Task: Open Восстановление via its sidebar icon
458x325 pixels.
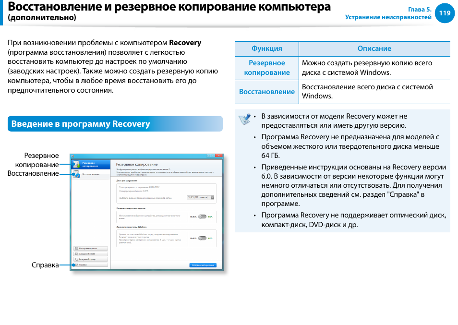Action: pyautogui.click(x=76, y=174)
